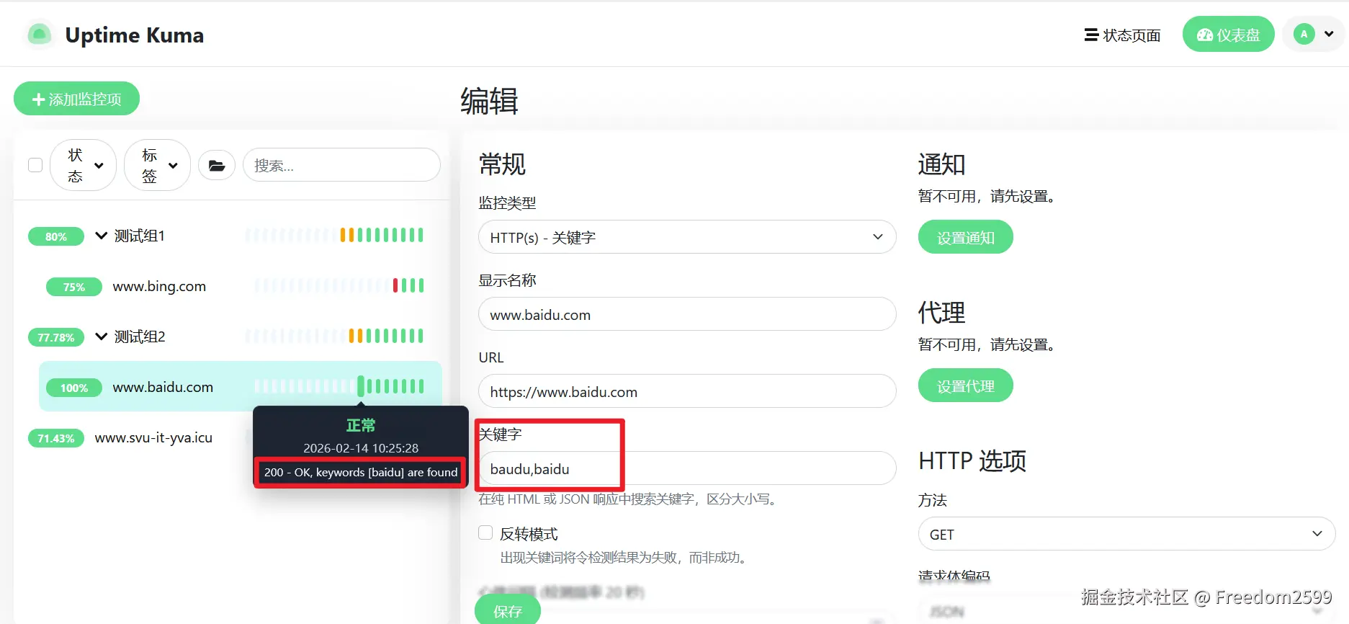1349x624 pixels.
Task: Click the 100% uptime badge of baidu
Action: [x=74, y=388]
